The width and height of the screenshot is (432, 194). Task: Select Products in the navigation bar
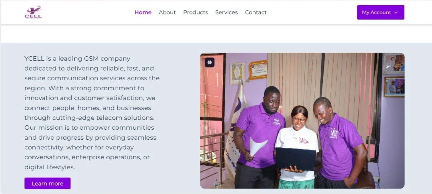click(x=196, y=12)
